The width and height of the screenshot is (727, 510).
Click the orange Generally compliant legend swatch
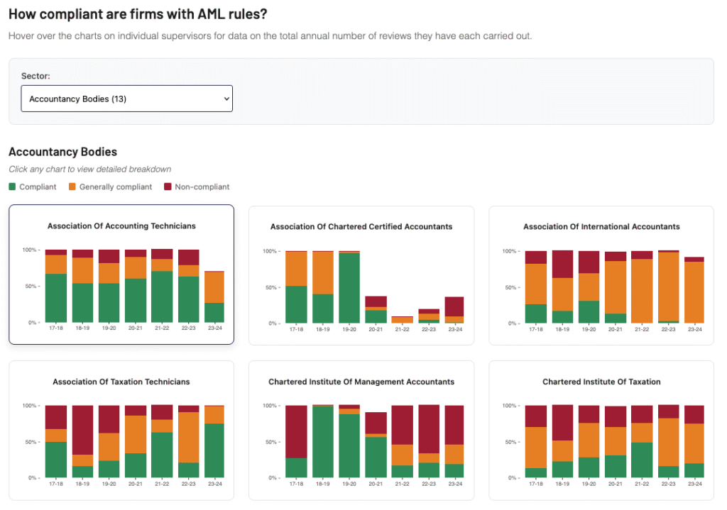tap(72, 187)
